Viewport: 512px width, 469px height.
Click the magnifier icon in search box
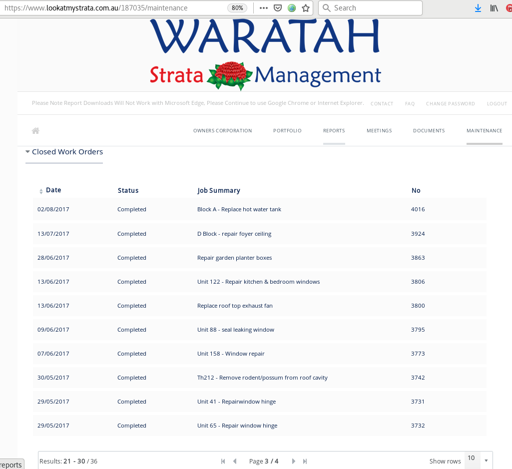point(327,8)
